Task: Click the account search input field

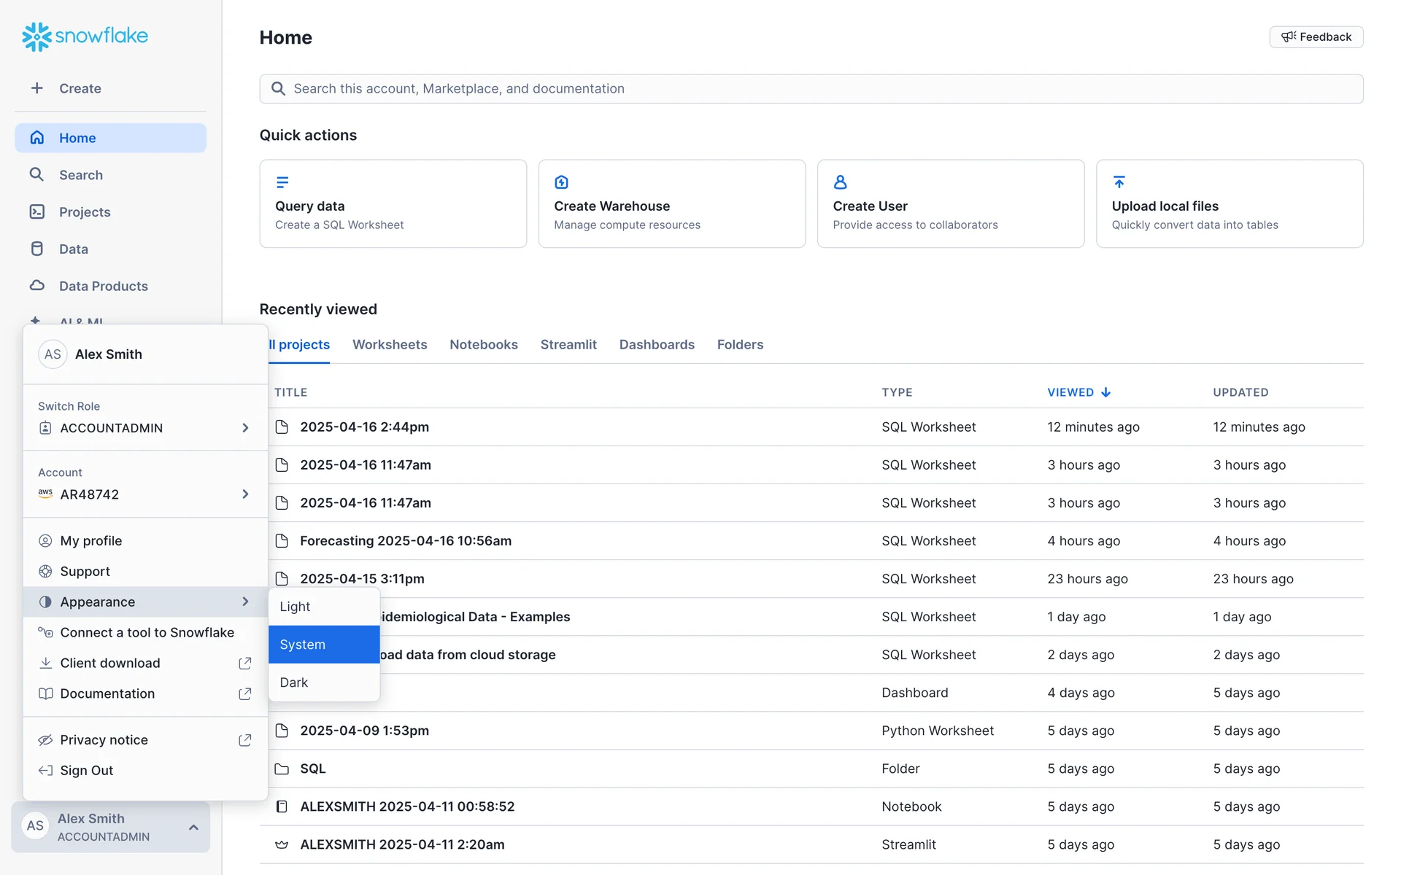Action: tap(810, 88)
